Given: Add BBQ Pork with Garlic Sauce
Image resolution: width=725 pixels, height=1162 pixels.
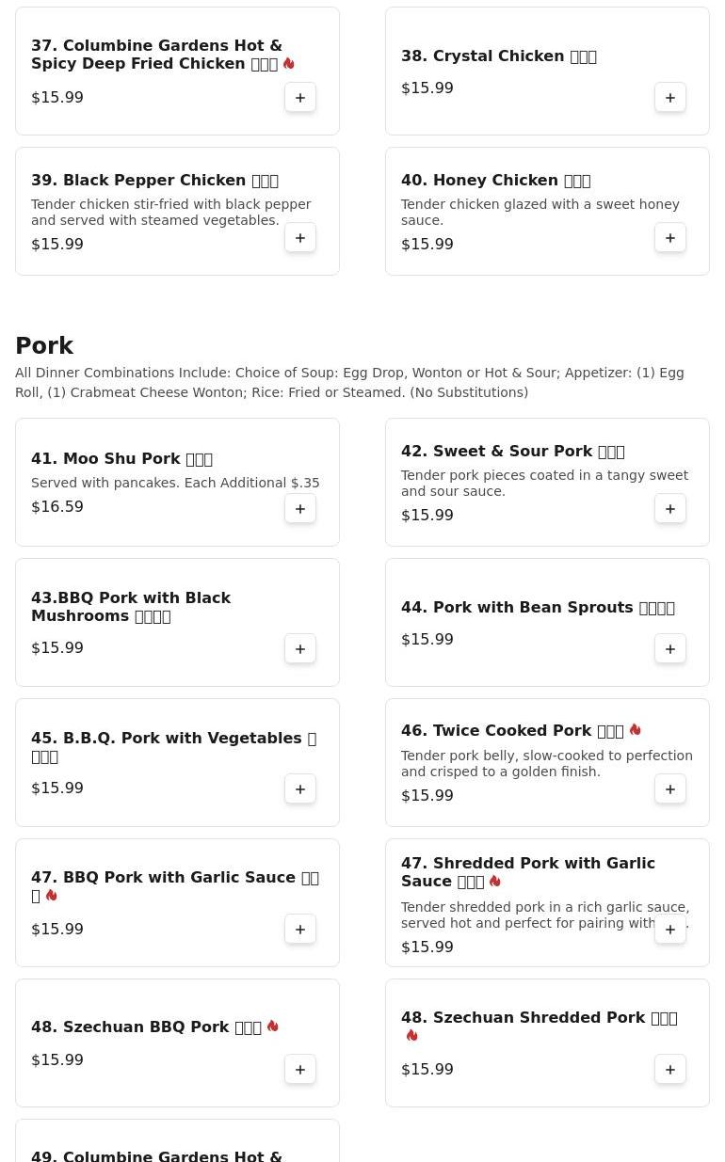Looking at the screenshot, I should tap(300, 930).
